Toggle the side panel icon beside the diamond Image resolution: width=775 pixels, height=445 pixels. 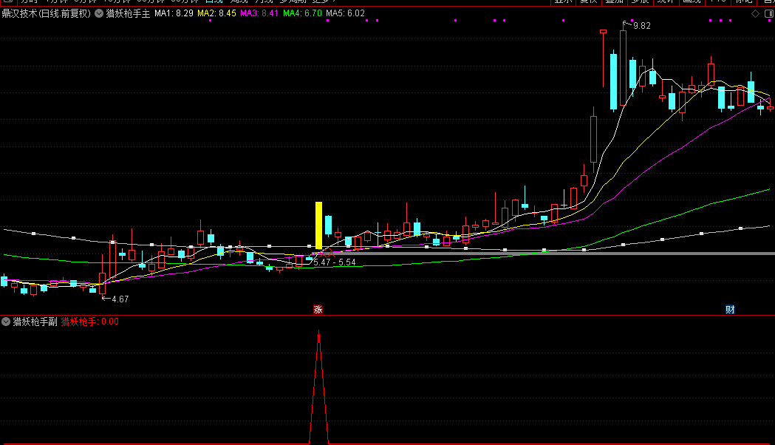pos(768,14)
